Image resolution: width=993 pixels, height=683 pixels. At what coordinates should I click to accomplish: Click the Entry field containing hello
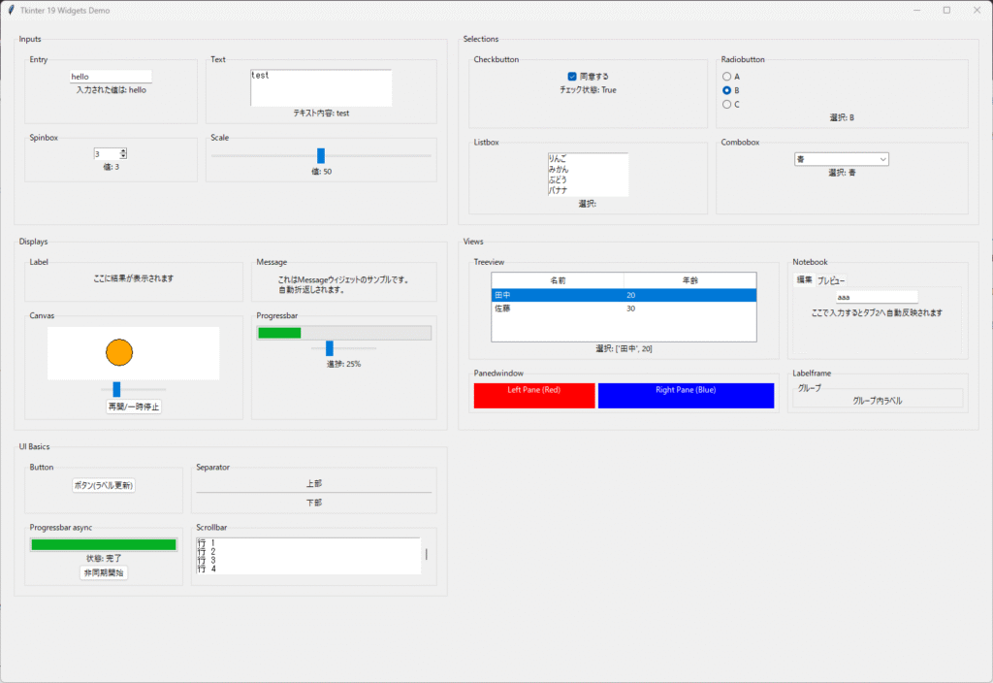110,76
